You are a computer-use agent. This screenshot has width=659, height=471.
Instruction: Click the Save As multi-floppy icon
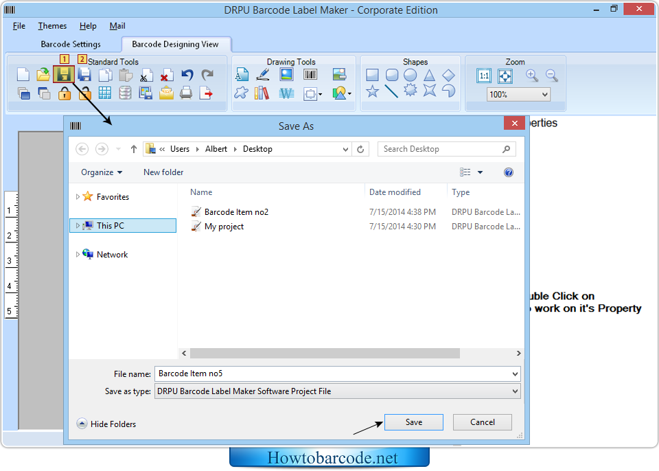[84, 75]
